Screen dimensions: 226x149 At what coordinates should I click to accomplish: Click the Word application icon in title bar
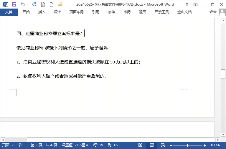pyautogui.click(x=6, y=4)
